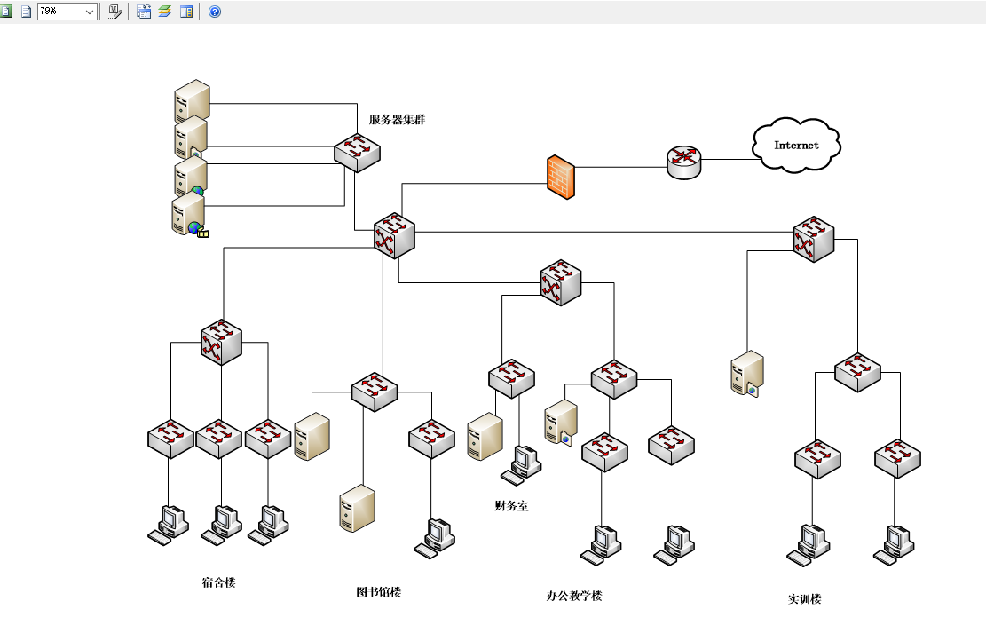The width and height of the screenshot is (986, 641).
Task: Select the 财务室 computer
Action: (x=521, y=465)
